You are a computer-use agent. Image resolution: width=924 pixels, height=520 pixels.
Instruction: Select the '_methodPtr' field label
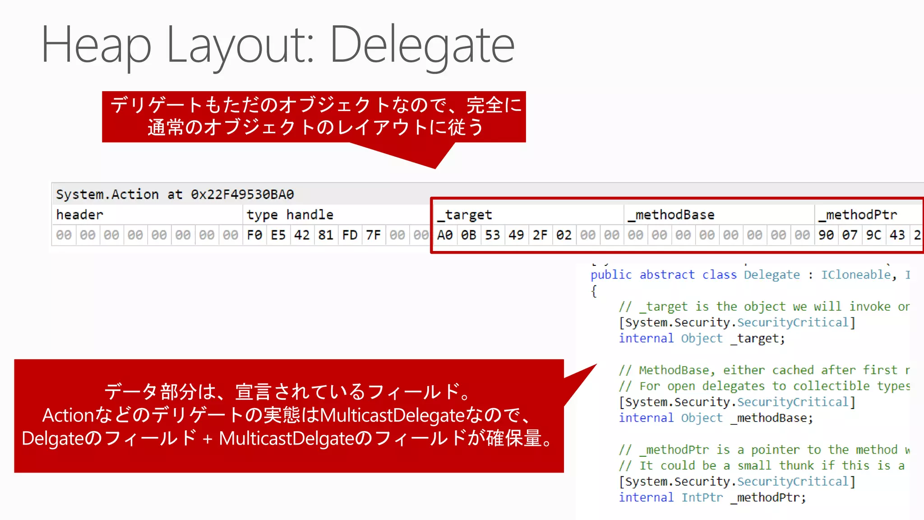[x=857, y=215]
